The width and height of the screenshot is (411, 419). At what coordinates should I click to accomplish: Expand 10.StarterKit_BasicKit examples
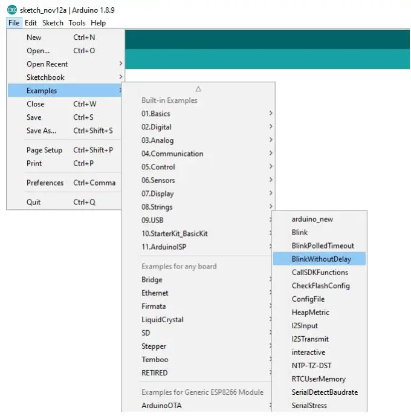(x=197, y=233)
